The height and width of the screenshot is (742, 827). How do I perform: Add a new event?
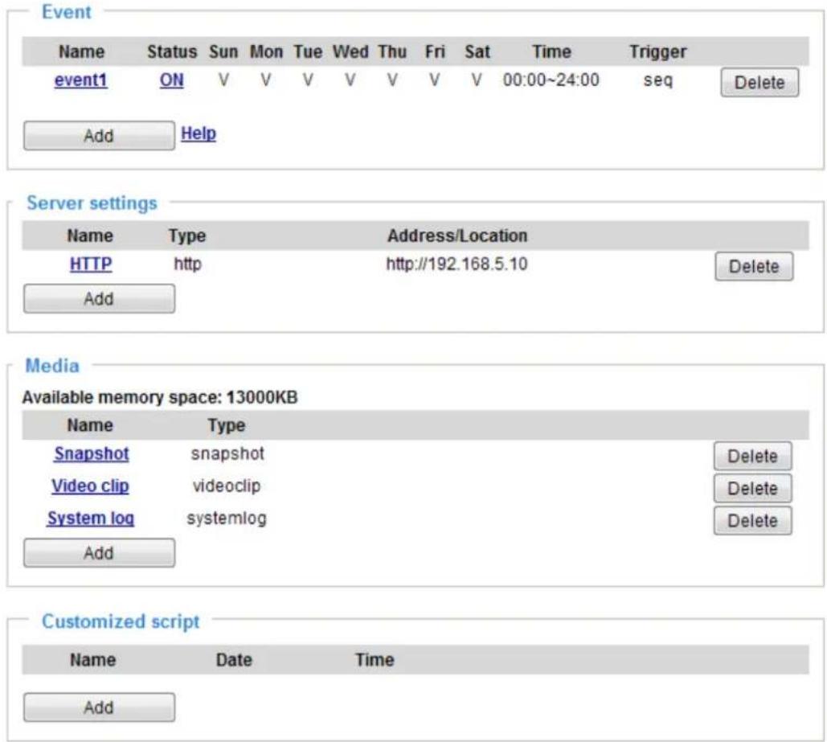point(99,136)
